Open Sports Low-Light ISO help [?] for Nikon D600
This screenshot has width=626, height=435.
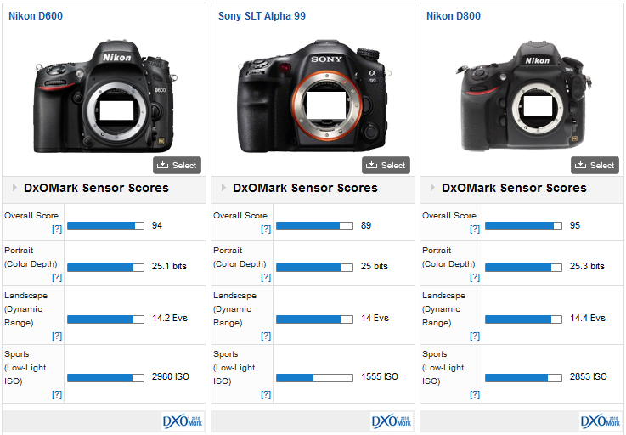tap(57, 395)
